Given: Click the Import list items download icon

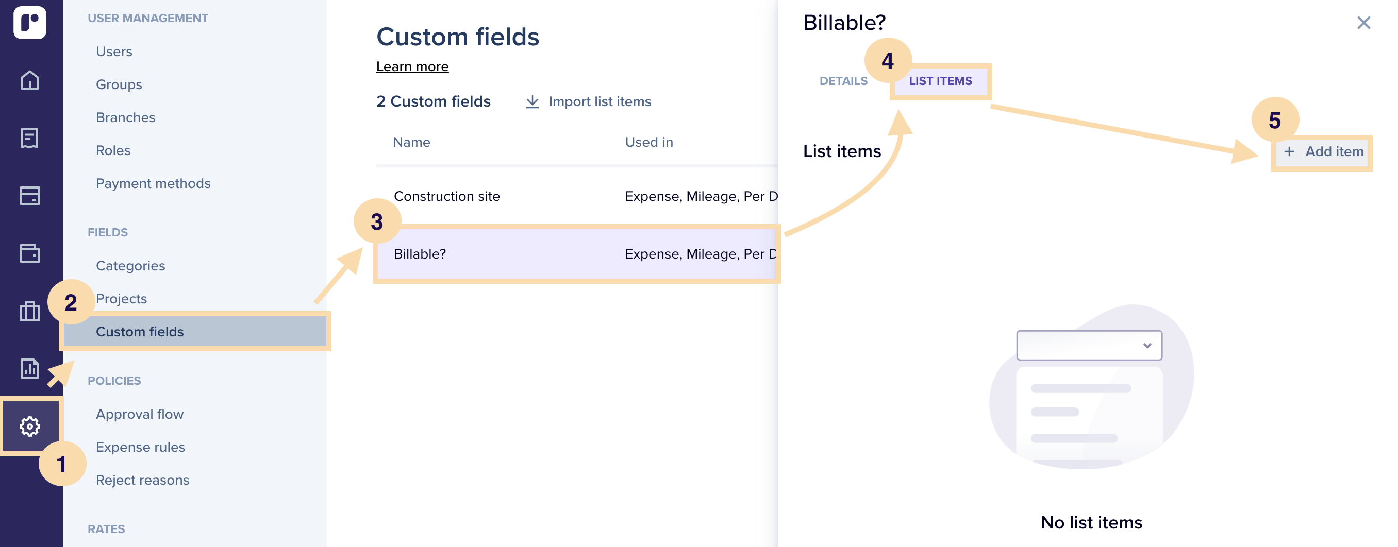Looking at the screenshot, I should [x=532, y=101].
